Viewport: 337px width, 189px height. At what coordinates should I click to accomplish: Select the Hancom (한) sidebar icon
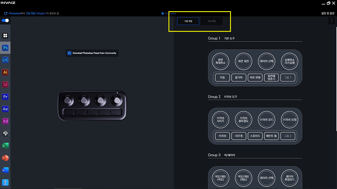[x=5, y=183]
